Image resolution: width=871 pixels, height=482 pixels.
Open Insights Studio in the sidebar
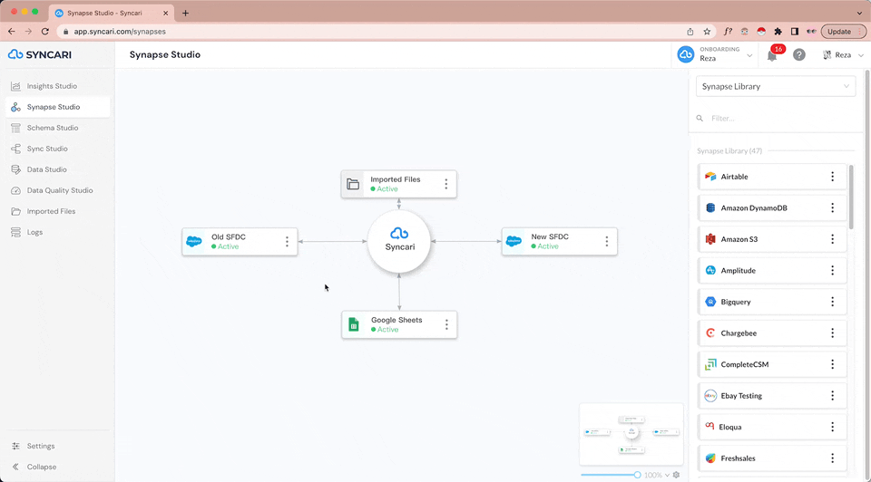(51, 86)
